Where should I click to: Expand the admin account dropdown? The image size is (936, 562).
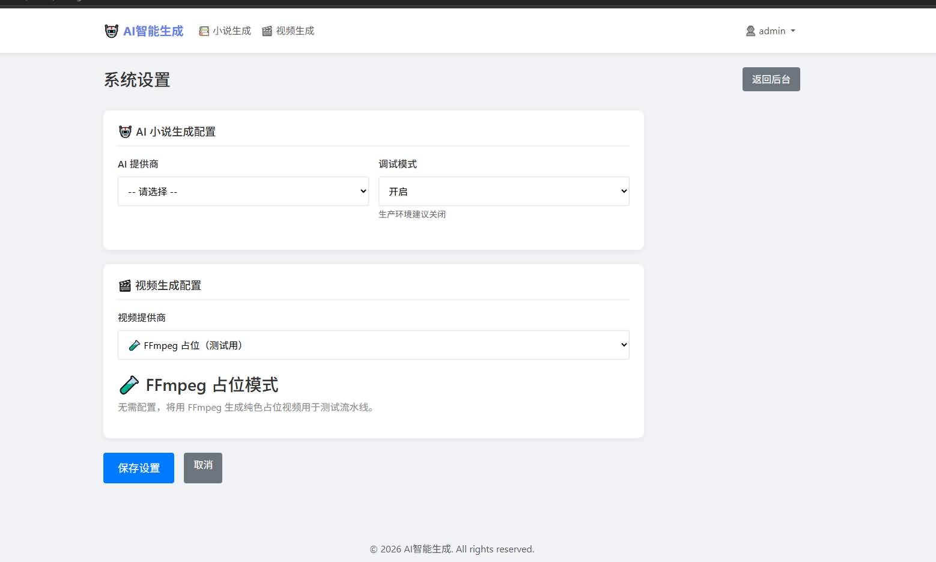(770, 31)
